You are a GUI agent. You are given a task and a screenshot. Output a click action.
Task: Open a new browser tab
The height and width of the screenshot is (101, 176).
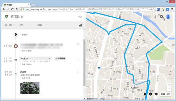point(33,5)
